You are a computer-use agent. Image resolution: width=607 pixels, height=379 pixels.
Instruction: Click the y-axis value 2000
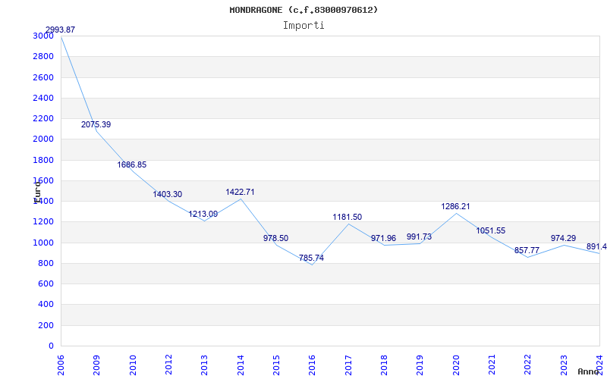click(x=43, y=139)
